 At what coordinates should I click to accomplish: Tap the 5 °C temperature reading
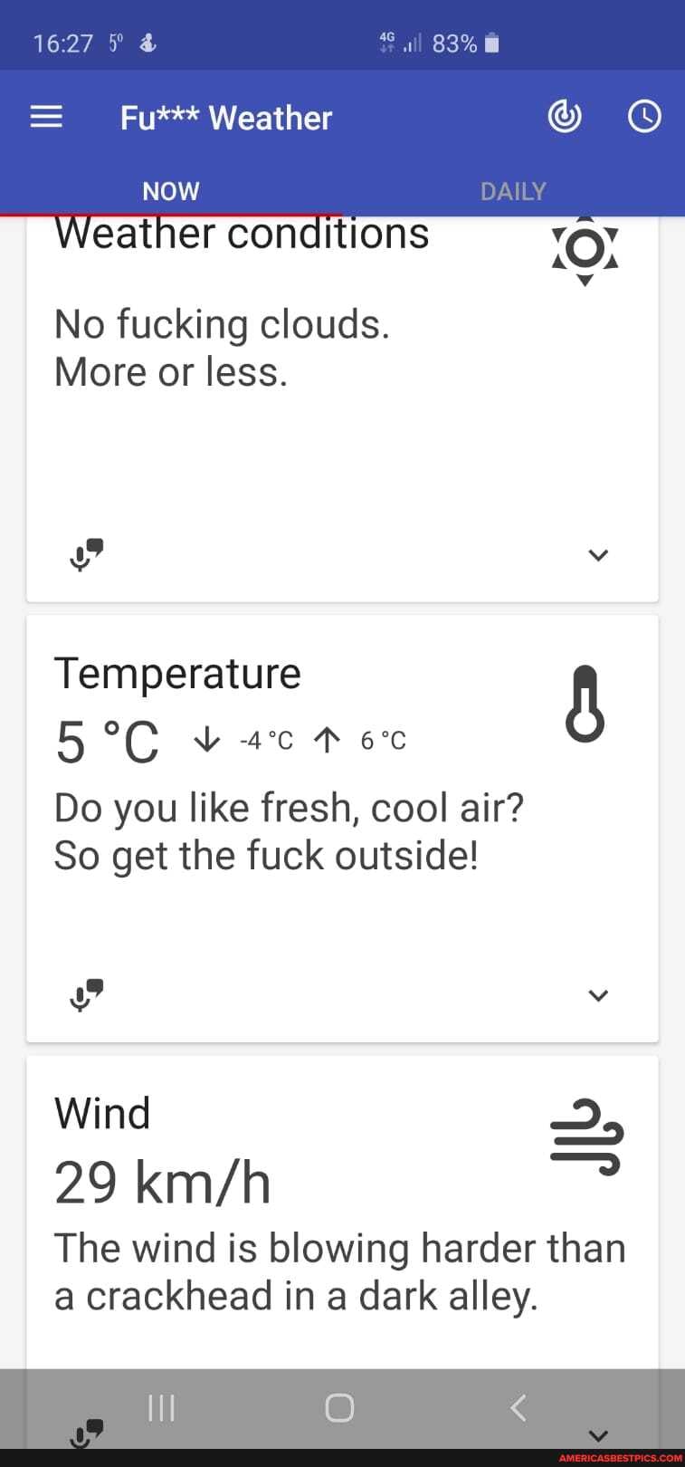click(x=107, y=742)
